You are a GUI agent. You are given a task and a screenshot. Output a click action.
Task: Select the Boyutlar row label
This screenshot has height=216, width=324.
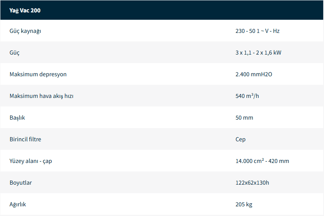(21, 183)
